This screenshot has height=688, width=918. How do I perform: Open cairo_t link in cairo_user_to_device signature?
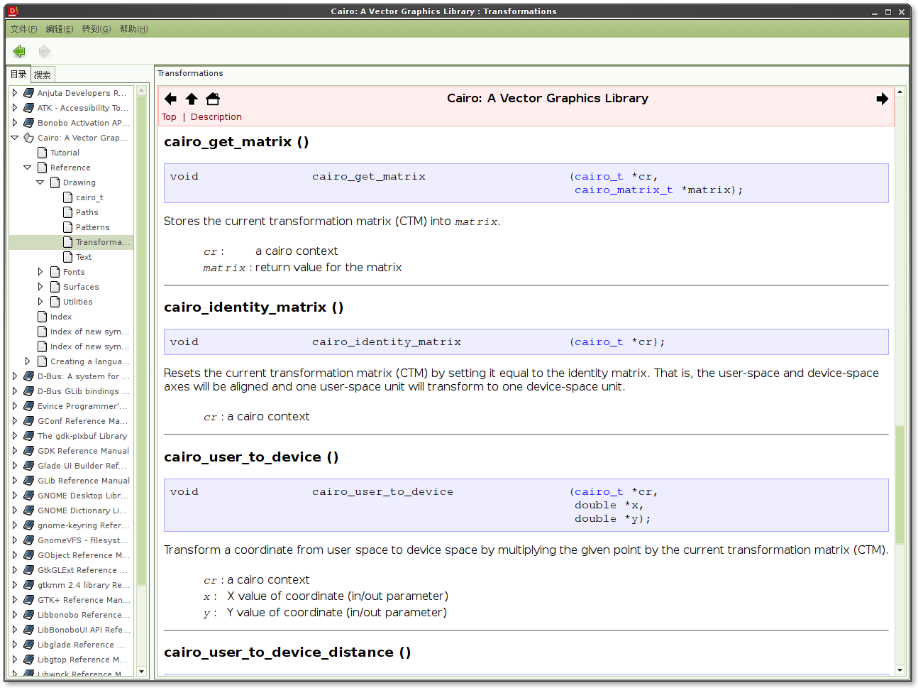pos(599,492)
